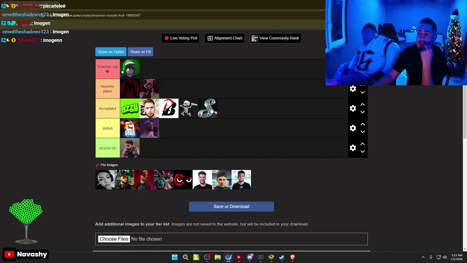The height and width of the screenshot is (263, 467).
Task: Share tier list on FB
Action: (x=140, y=52)
